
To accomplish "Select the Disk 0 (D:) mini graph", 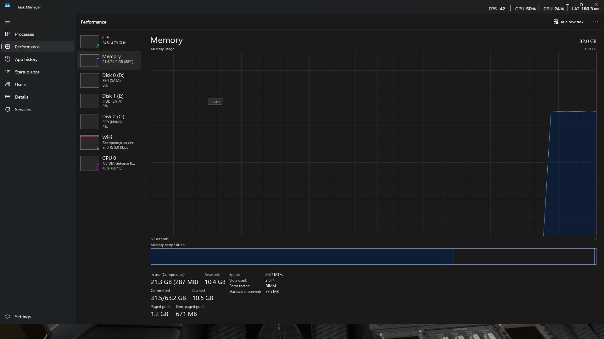I will tap(90, 80).
